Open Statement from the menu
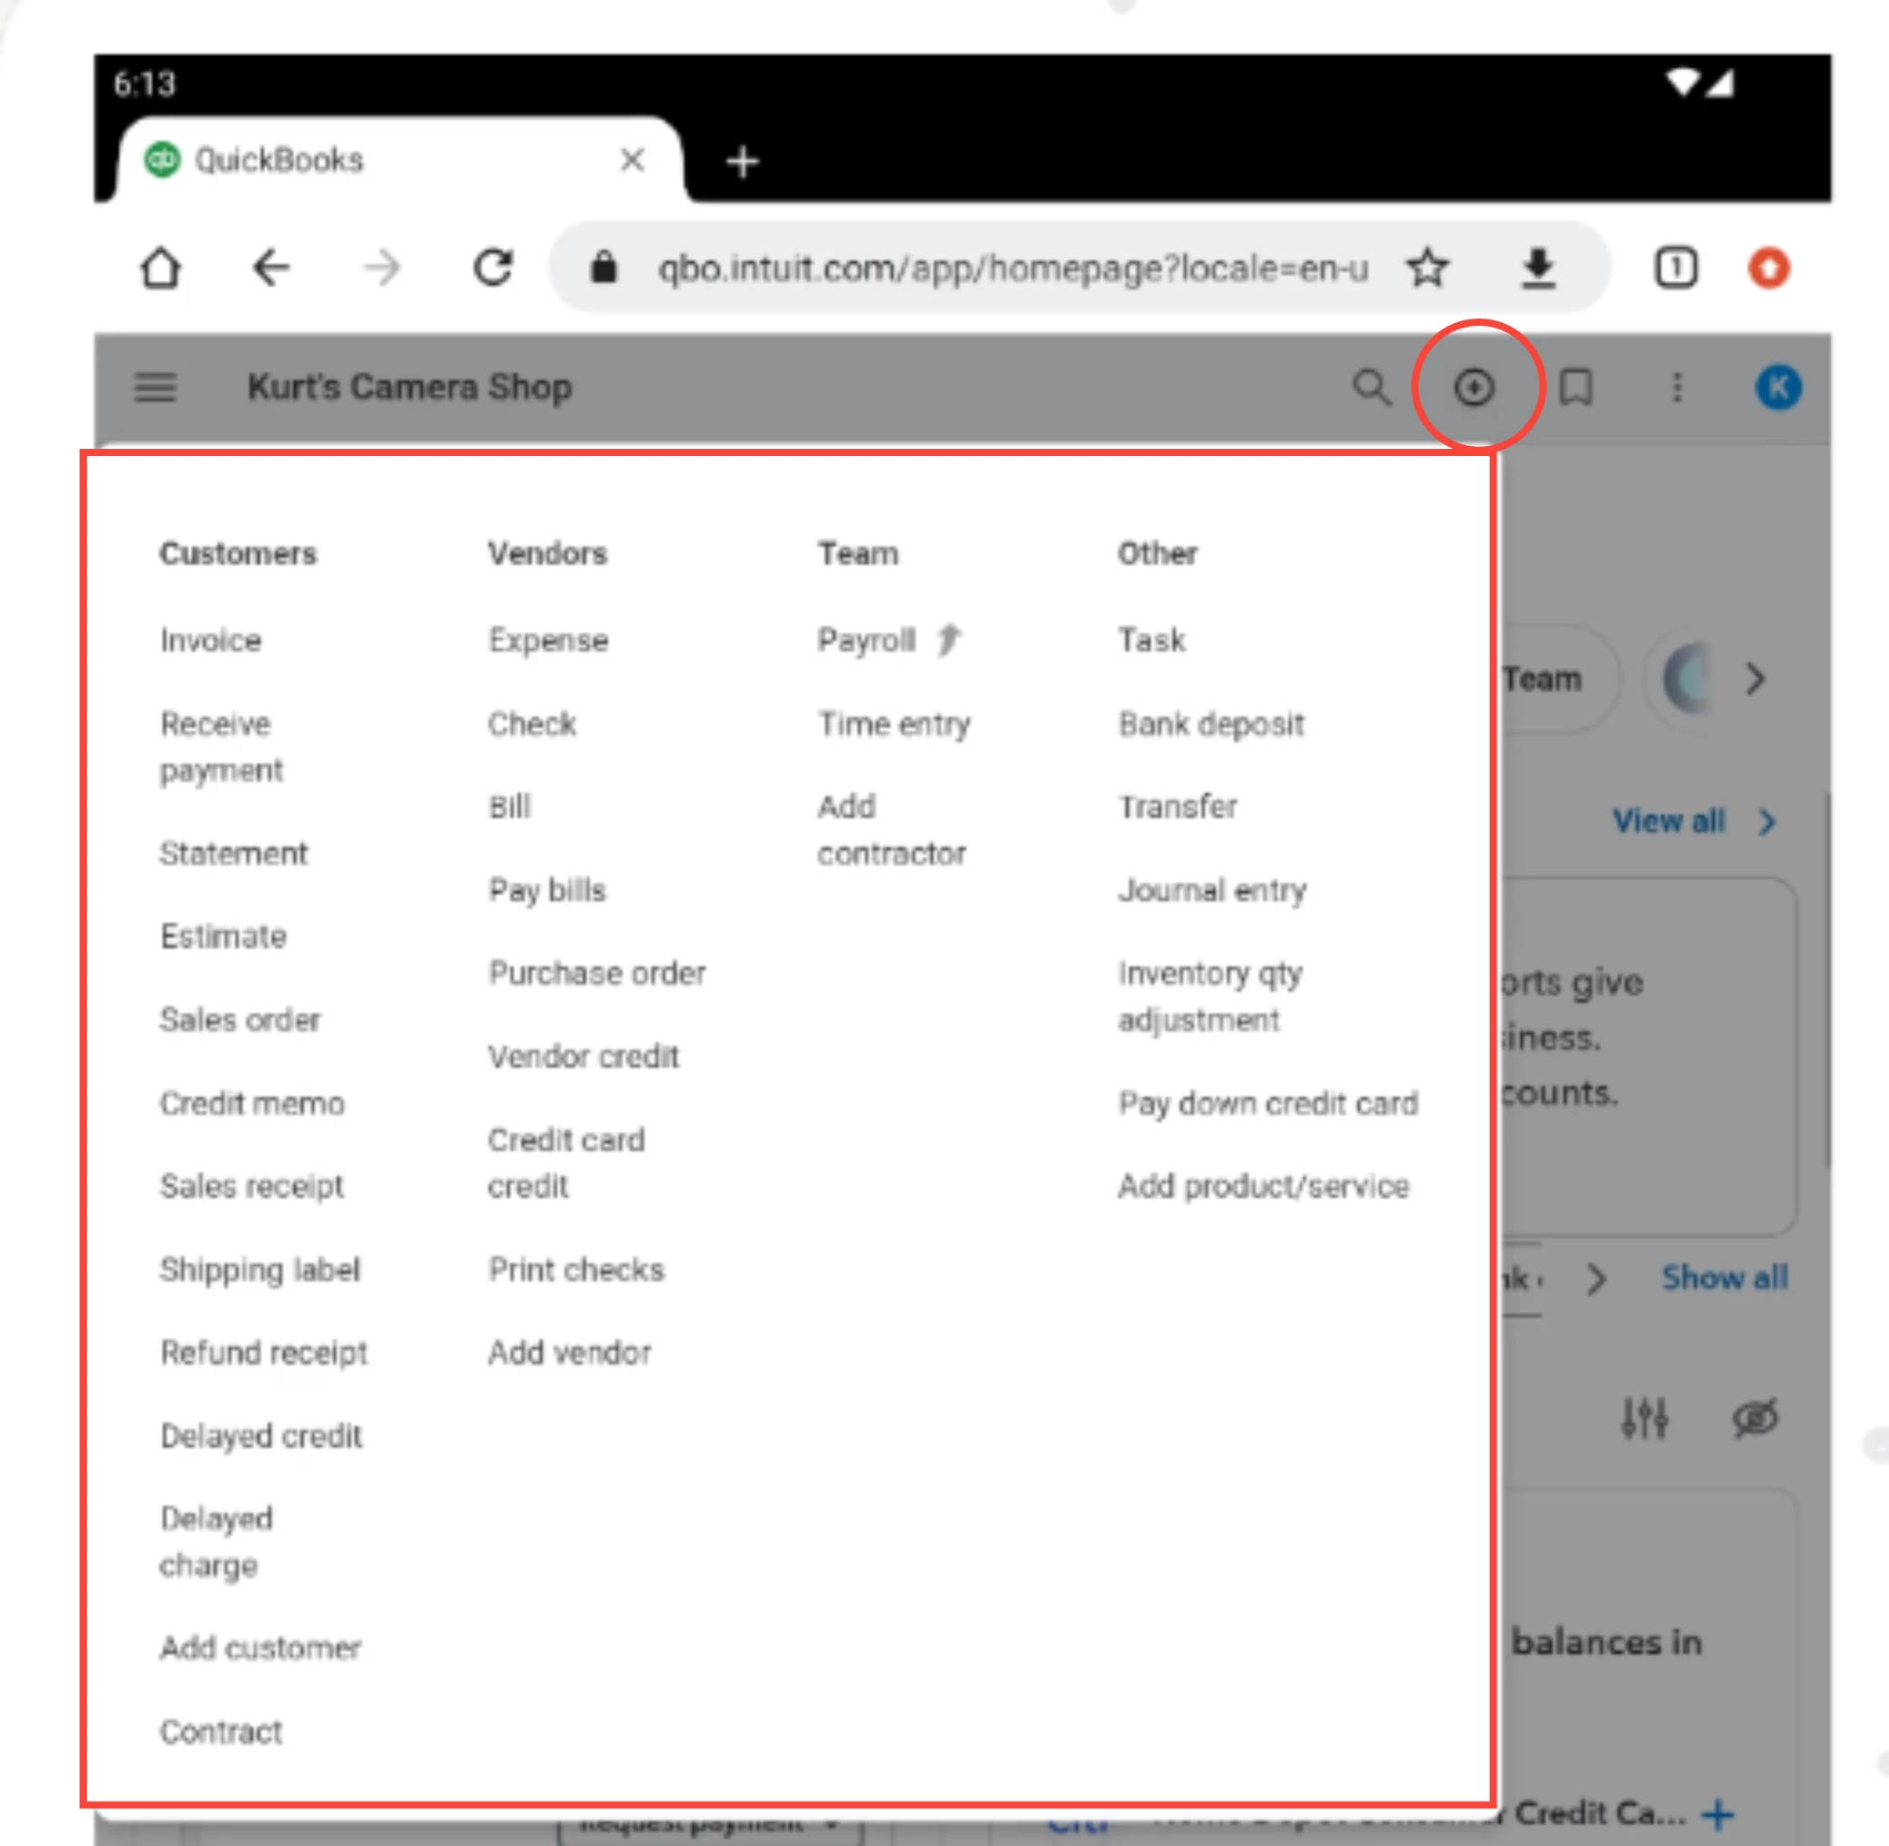 point(233,853)
